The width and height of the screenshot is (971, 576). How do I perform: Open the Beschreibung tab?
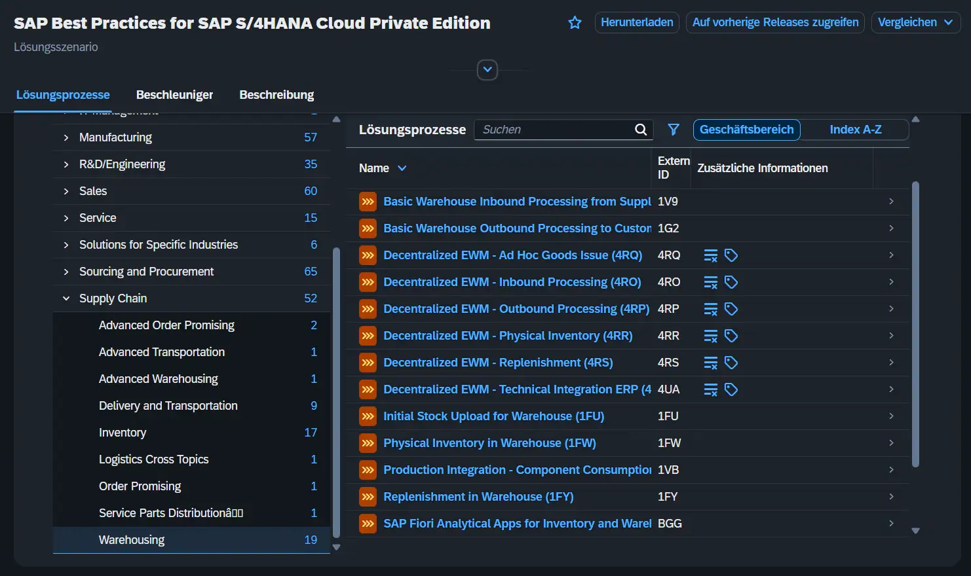[x=276, y=95]
